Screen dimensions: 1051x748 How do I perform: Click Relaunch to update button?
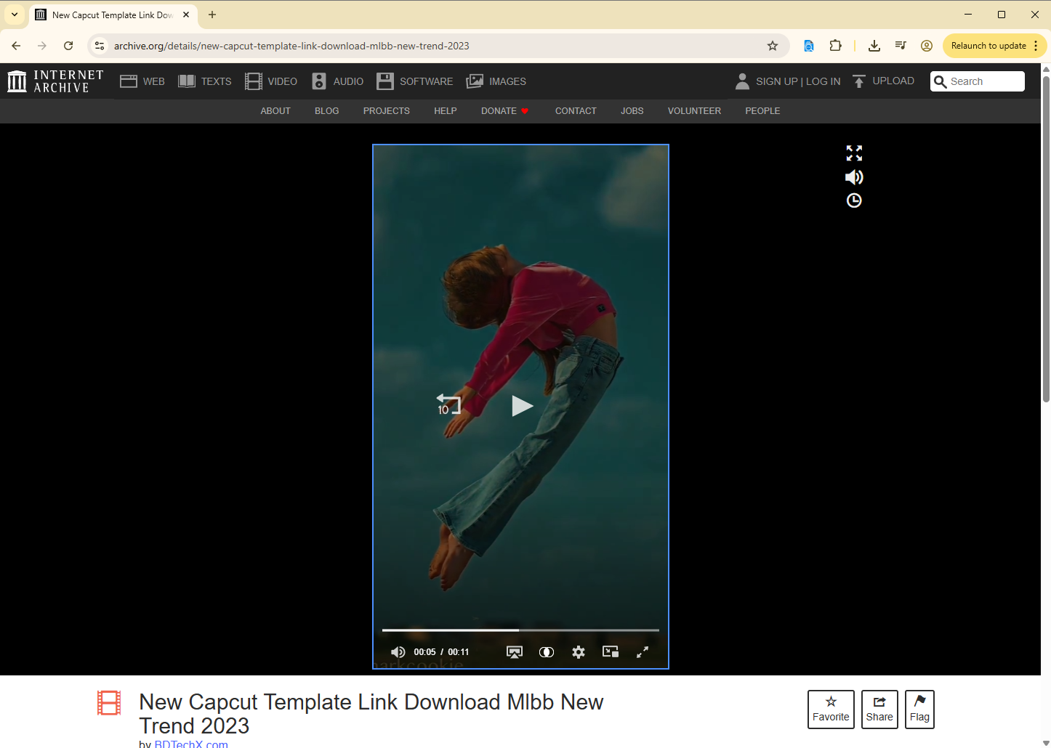click(988, 46)
